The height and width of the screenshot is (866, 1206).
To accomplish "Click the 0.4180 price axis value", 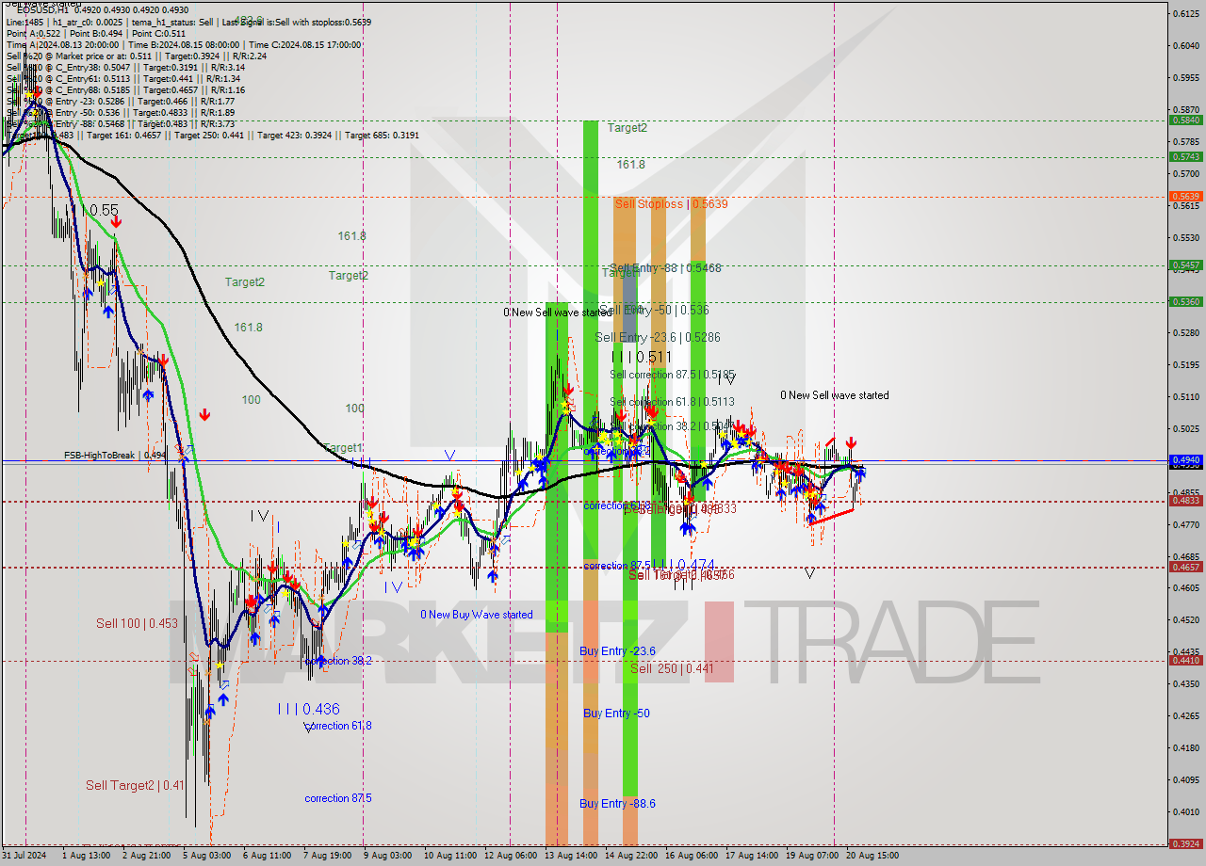I will tap(1185, 747).
